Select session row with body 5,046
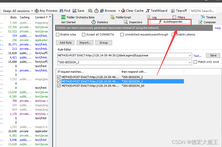 (24, 140)
